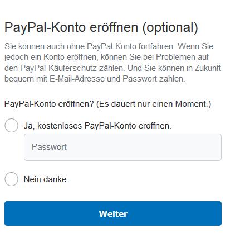Click the phrase 'jedoch ein Konto eröffnen'
The height and width of the screenshot is (233, 250).
(x=51, y=57)
